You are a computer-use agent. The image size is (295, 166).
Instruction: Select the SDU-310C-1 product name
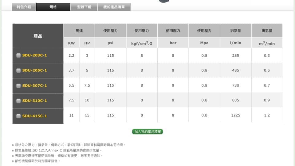(34, 101)
